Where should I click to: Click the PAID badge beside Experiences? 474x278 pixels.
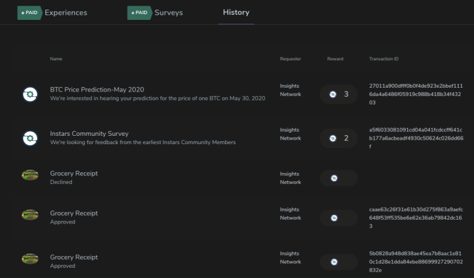(30, 13)
